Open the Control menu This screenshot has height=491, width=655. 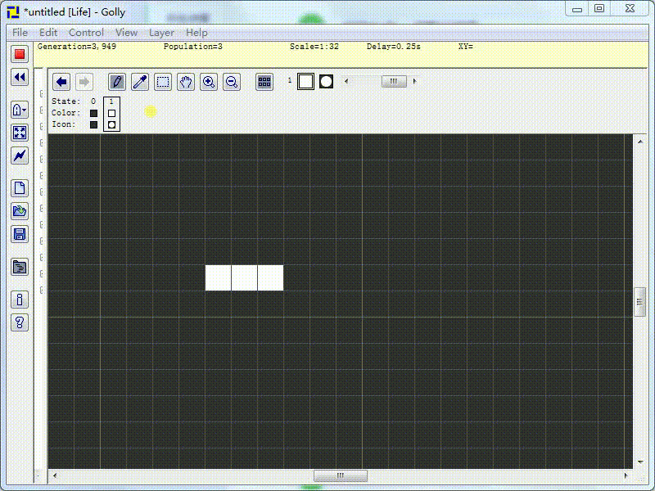tap(86, 33)
